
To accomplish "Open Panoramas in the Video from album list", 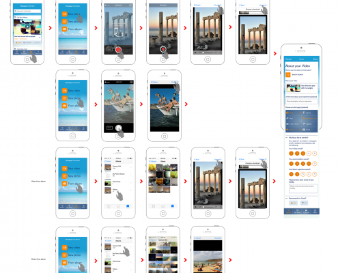I will (118, 182).
